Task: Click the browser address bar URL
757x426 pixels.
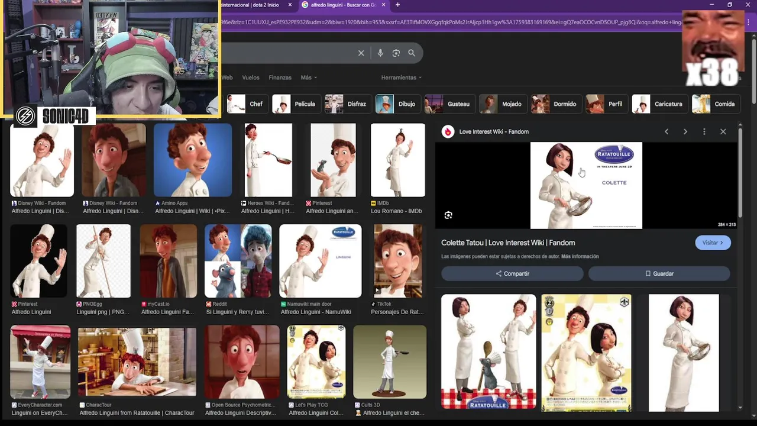Action: 449,22
